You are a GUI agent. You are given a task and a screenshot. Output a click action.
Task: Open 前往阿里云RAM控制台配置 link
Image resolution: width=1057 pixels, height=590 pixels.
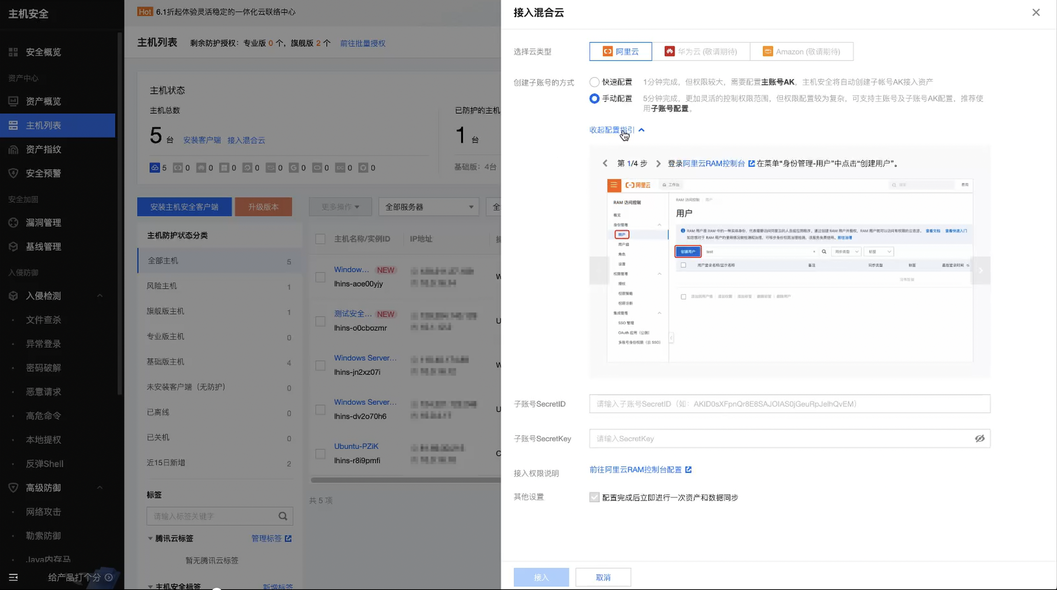[x=635, y=469]
